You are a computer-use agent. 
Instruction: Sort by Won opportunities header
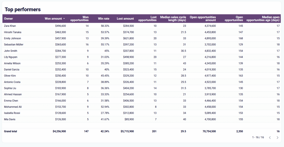(x=80, y=19)
